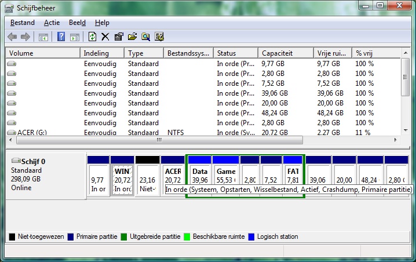Screen dimensions: 416x262
Task: Click the open folder toolbar icon
Action: pos(132,37)
